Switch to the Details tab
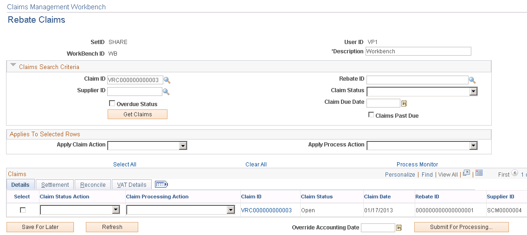 pos(20,184)
